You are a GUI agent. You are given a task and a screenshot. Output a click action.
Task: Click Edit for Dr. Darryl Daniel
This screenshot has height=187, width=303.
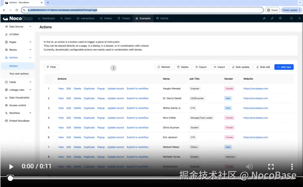(x=69, y=98)
